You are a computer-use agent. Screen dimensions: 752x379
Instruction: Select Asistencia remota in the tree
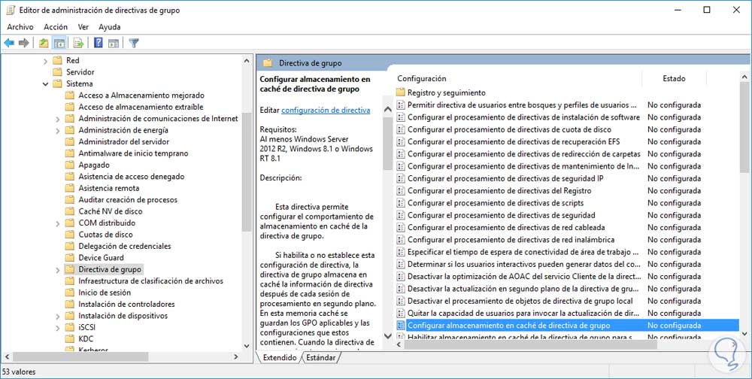109,188
